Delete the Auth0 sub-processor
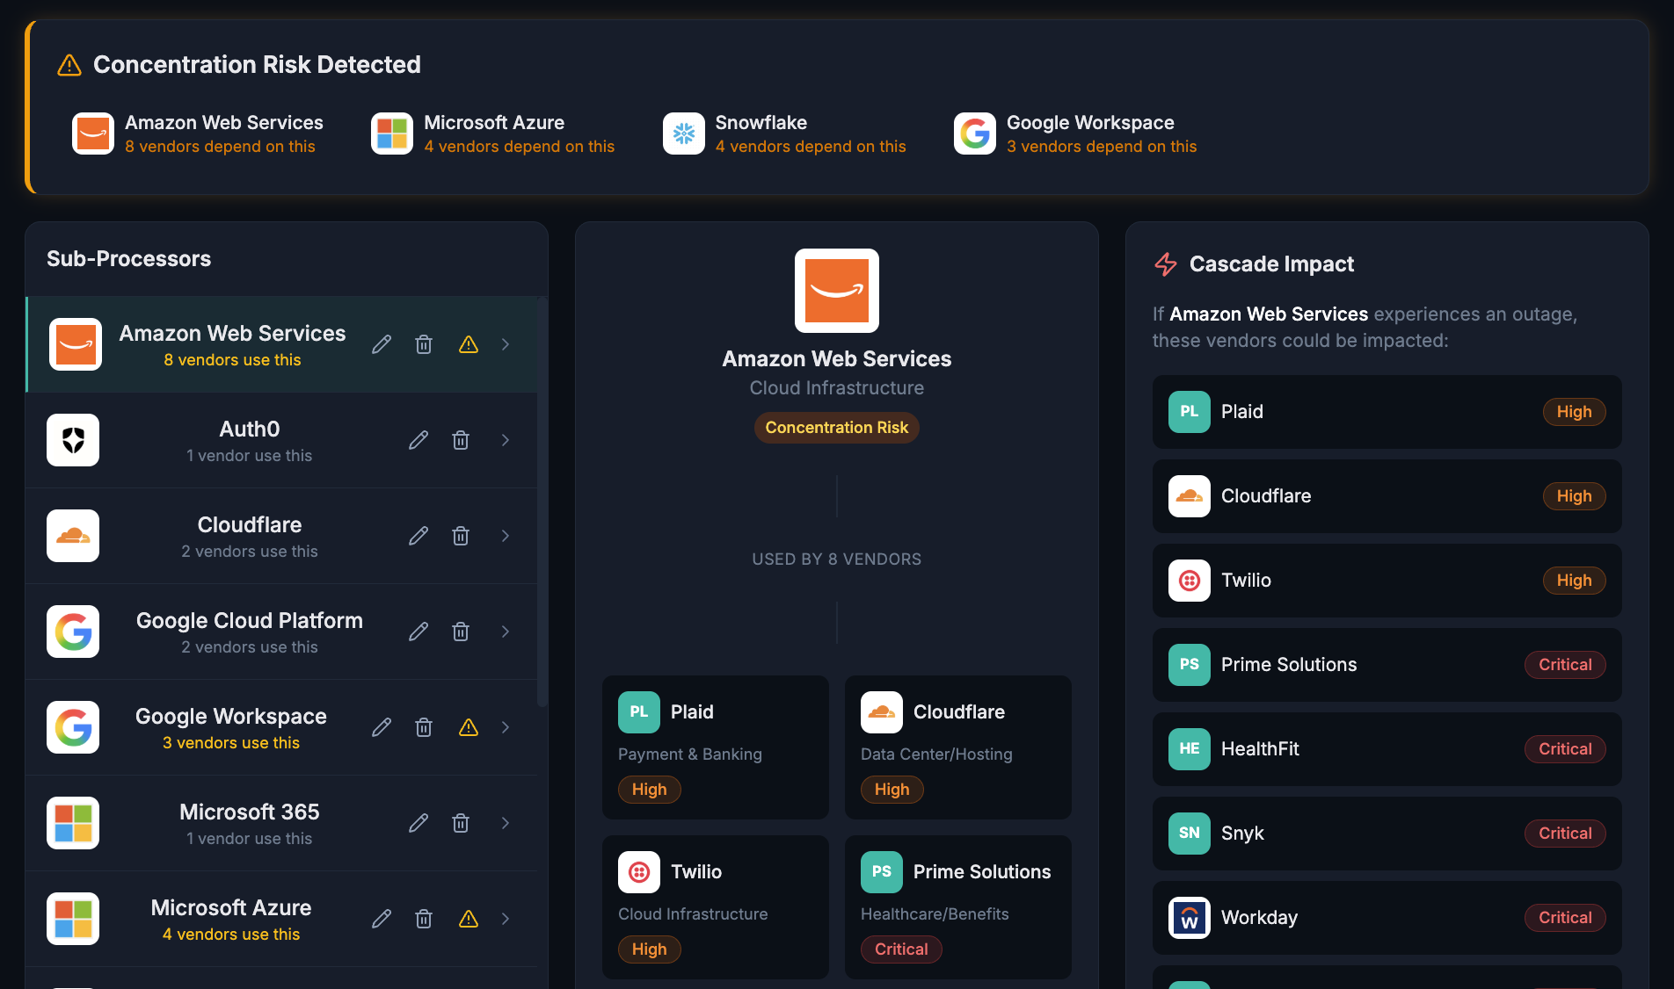This screenshot has height=989, width=1674. click(461, 440)
